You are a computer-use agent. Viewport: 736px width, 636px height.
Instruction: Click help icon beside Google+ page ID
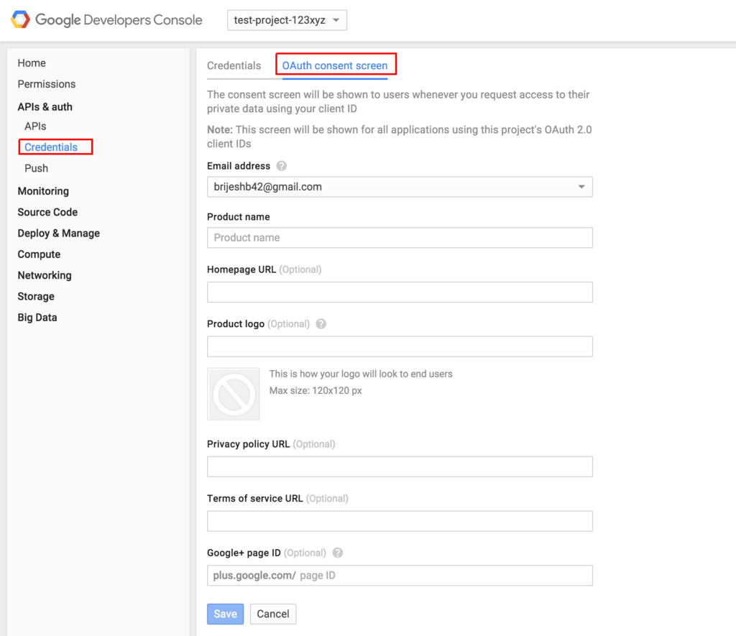[x=338, y=553]
